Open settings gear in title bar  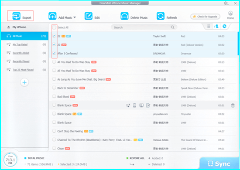(x=226, y=3)
